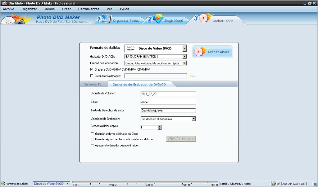Open the Crear menu
This screenshot has height=187, width=318.
coord(66,9)
